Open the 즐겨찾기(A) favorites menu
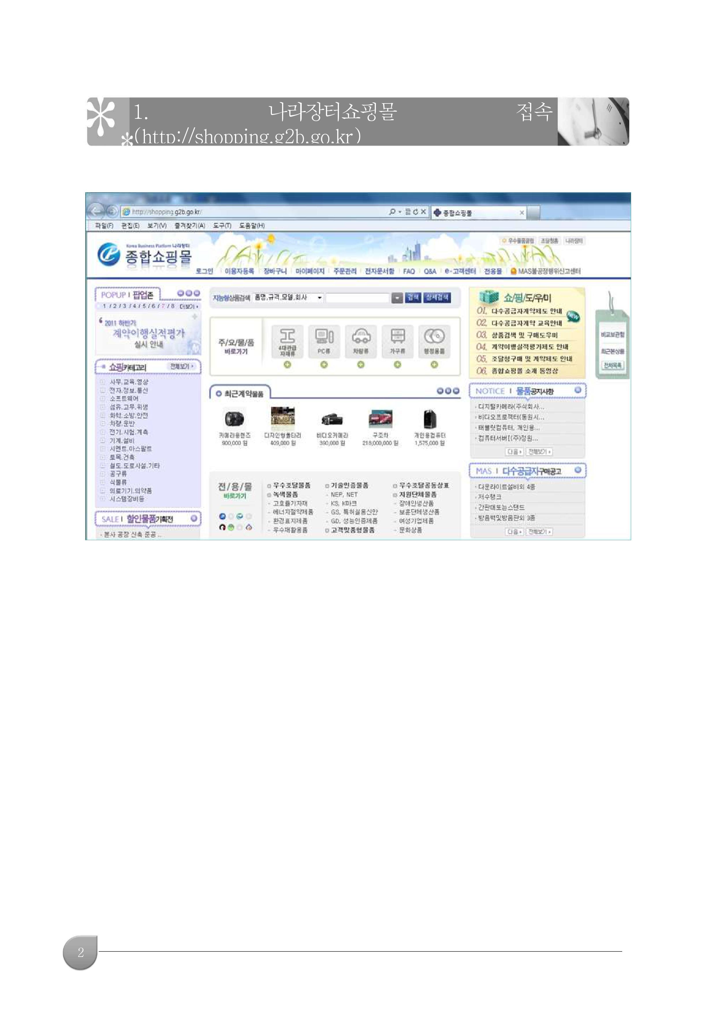Viewport: 716px width, 1013px height. [x=190, y=225]
